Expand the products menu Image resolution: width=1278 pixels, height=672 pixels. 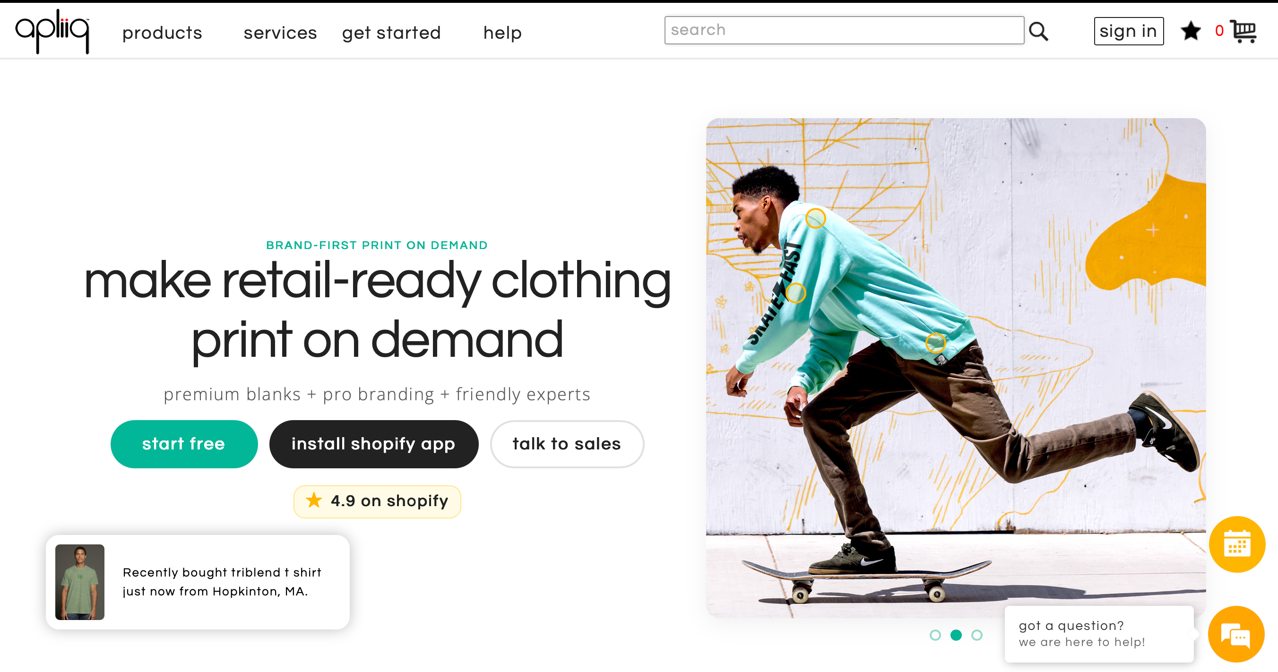click(162, 33)
